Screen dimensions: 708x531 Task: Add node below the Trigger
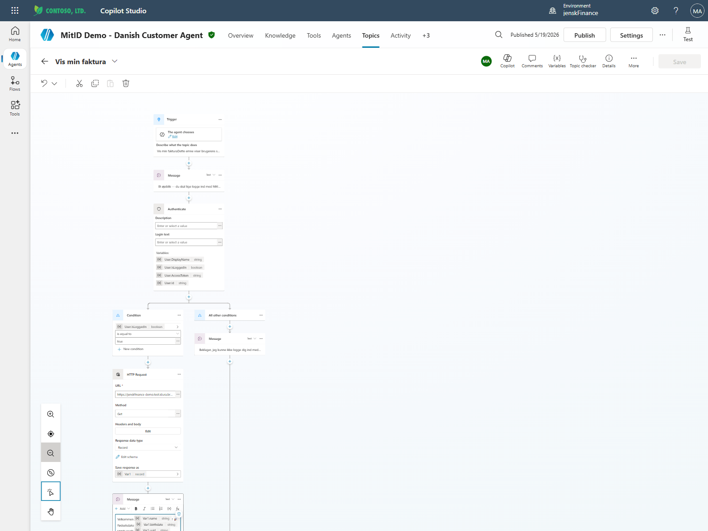coord(189,163)
